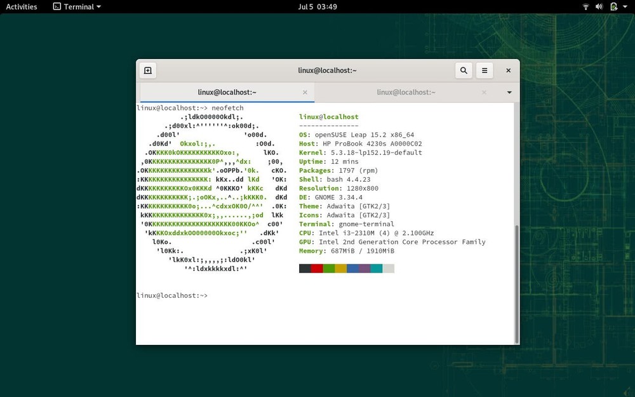
Task: Click the 'Resolution: 1280x800' line
Action: [338, 188]
